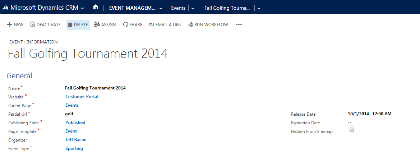Click the Partial Url field label
This screenshot has width=420, height=157.
pos(18,114)
